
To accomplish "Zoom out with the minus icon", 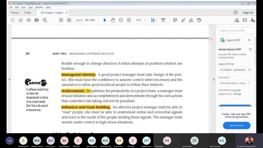I will point(121,20).
